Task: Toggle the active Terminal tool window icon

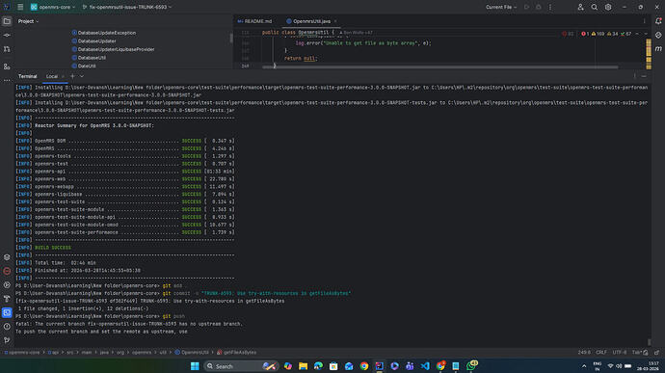Action: pos(7,312)
